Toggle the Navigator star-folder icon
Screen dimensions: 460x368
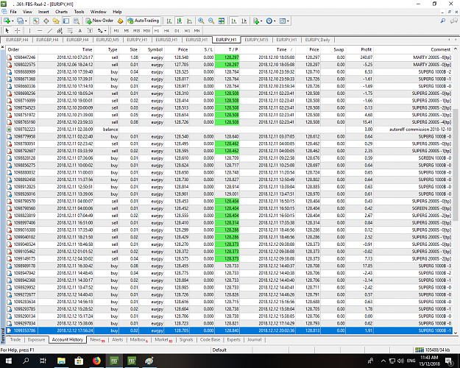56,21
